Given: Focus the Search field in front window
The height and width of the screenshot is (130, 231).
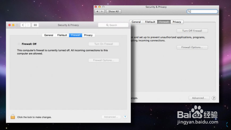Looking at the screenshot, I should click(113, 25).
